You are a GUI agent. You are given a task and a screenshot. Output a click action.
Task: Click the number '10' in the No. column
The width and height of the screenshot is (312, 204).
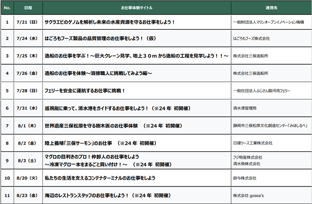7,178
